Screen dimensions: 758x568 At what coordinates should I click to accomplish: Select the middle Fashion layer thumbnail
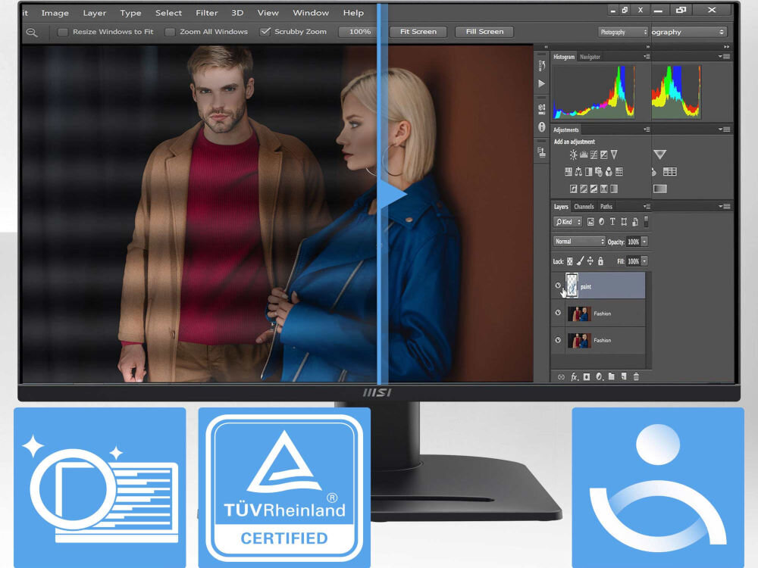(578, 314)
